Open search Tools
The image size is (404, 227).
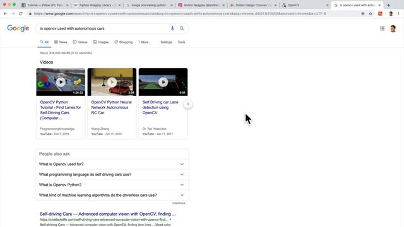[x=181, y=42]
